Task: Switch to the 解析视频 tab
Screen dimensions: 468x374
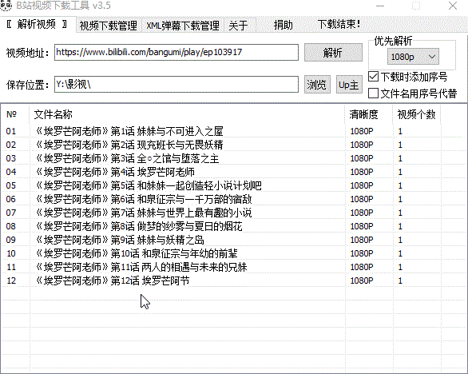Action: point(37,25)
